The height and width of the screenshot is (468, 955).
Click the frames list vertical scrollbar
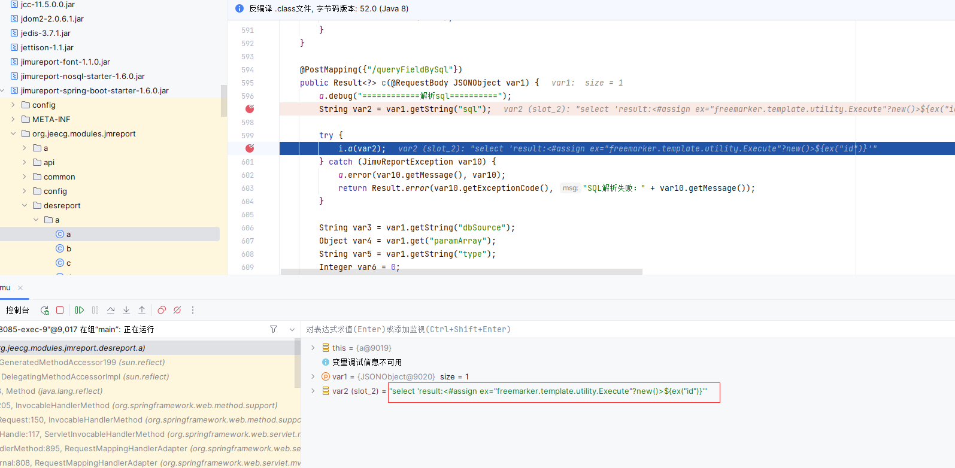pos(298,364)
